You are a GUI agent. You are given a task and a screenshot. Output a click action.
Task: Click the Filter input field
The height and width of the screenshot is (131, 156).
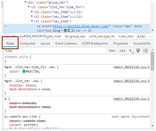tap(55, 51)
